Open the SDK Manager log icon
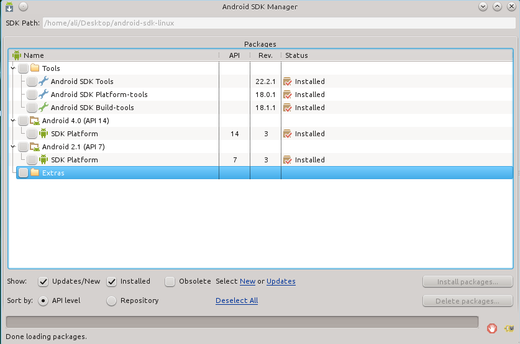This screenshot has width=520, height=344. pyautogui.click(x=509, y=328)
